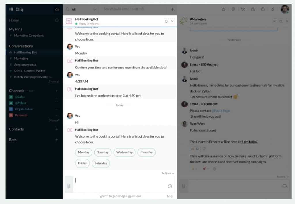The width and height of the screenshot is (295, 204).
Task: Click the bell icon in Hall Booking Bot header
Action: click(166, 21)
